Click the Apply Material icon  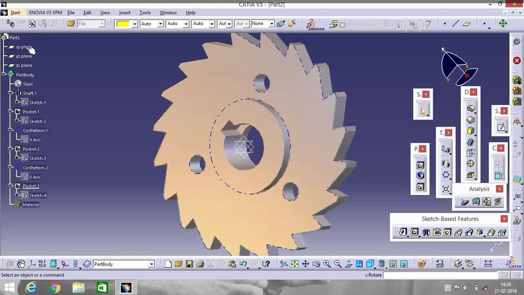tap(422, 264)
